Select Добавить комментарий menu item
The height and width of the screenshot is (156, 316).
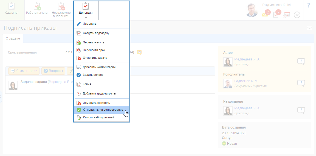(99, 67)
